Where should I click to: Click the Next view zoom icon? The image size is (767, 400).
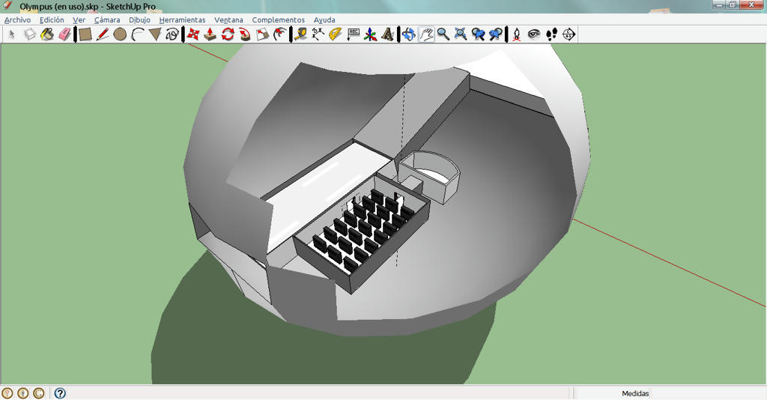[x=496, y=34]
